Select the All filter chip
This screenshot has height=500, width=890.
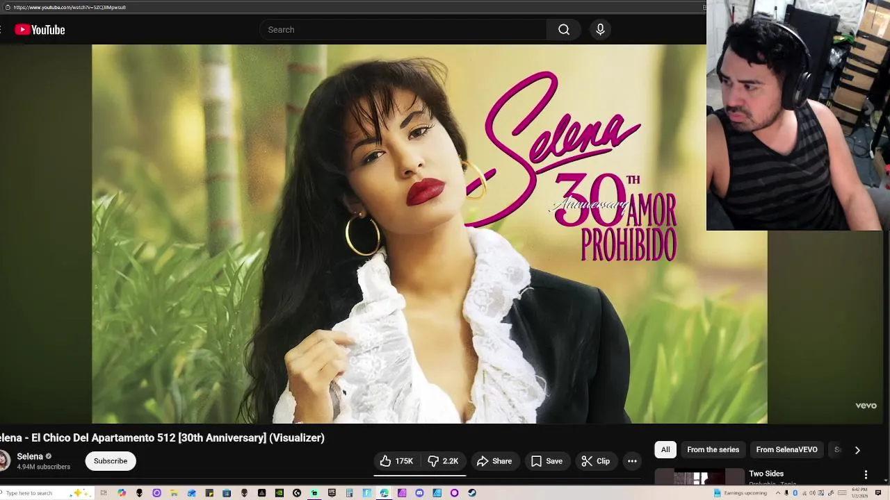665,449
